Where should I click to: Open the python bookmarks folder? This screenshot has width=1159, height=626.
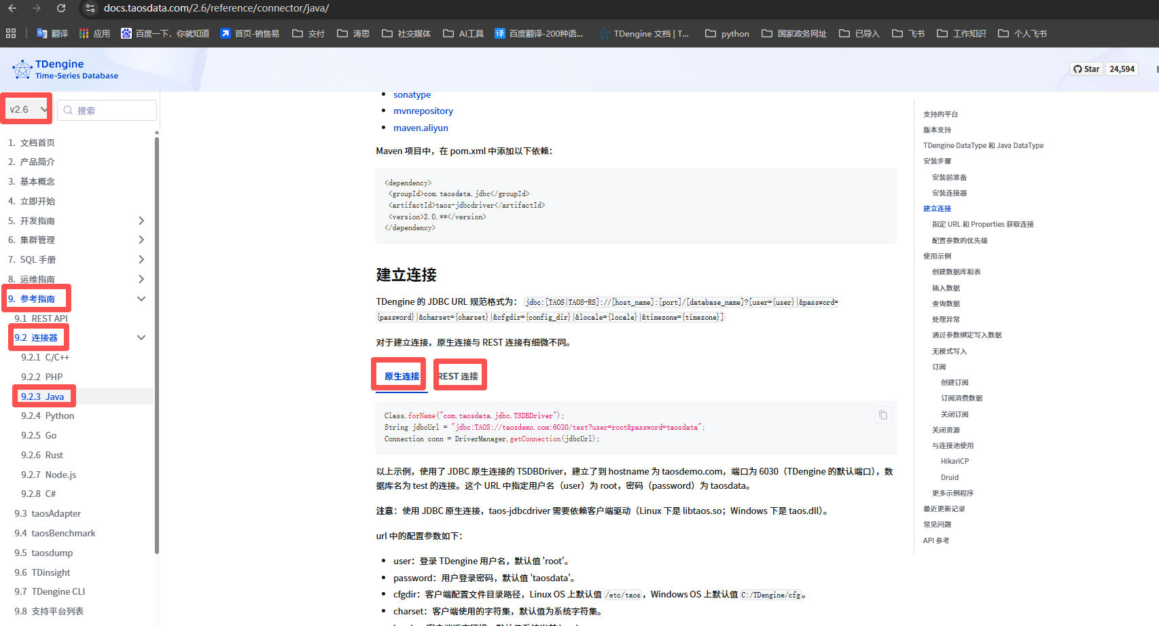click(727, 33)
